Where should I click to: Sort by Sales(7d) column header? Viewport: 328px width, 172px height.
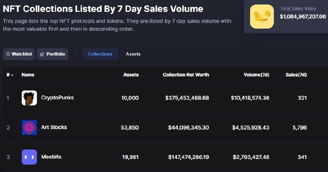pos(296,75)
